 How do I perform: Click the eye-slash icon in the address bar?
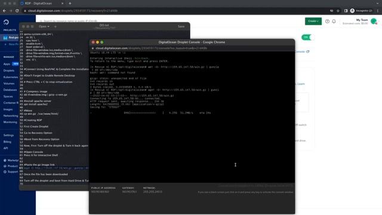pos(332,11)
